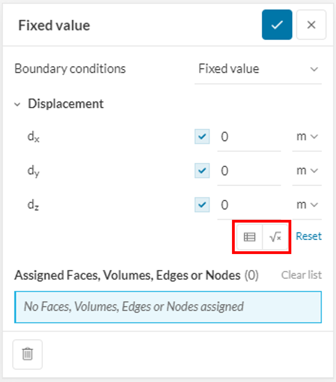Change the dx unit dropdown

point(307,137)
